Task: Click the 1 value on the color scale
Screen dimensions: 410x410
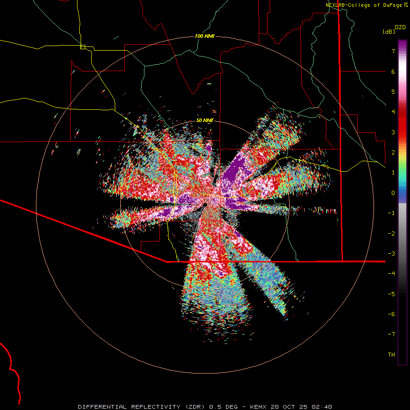Action: coord(393,173)
